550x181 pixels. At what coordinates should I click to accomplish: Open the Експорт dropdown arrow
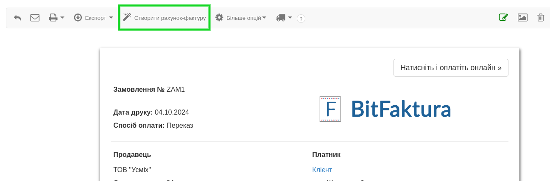[111, 18]
